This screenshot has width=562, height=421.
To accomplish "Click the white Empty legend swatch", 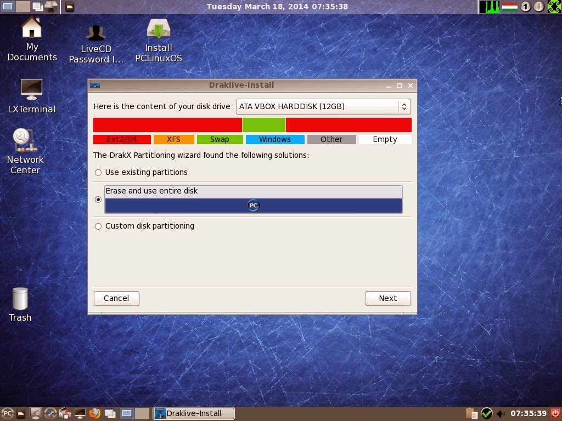I will [385, 139].
